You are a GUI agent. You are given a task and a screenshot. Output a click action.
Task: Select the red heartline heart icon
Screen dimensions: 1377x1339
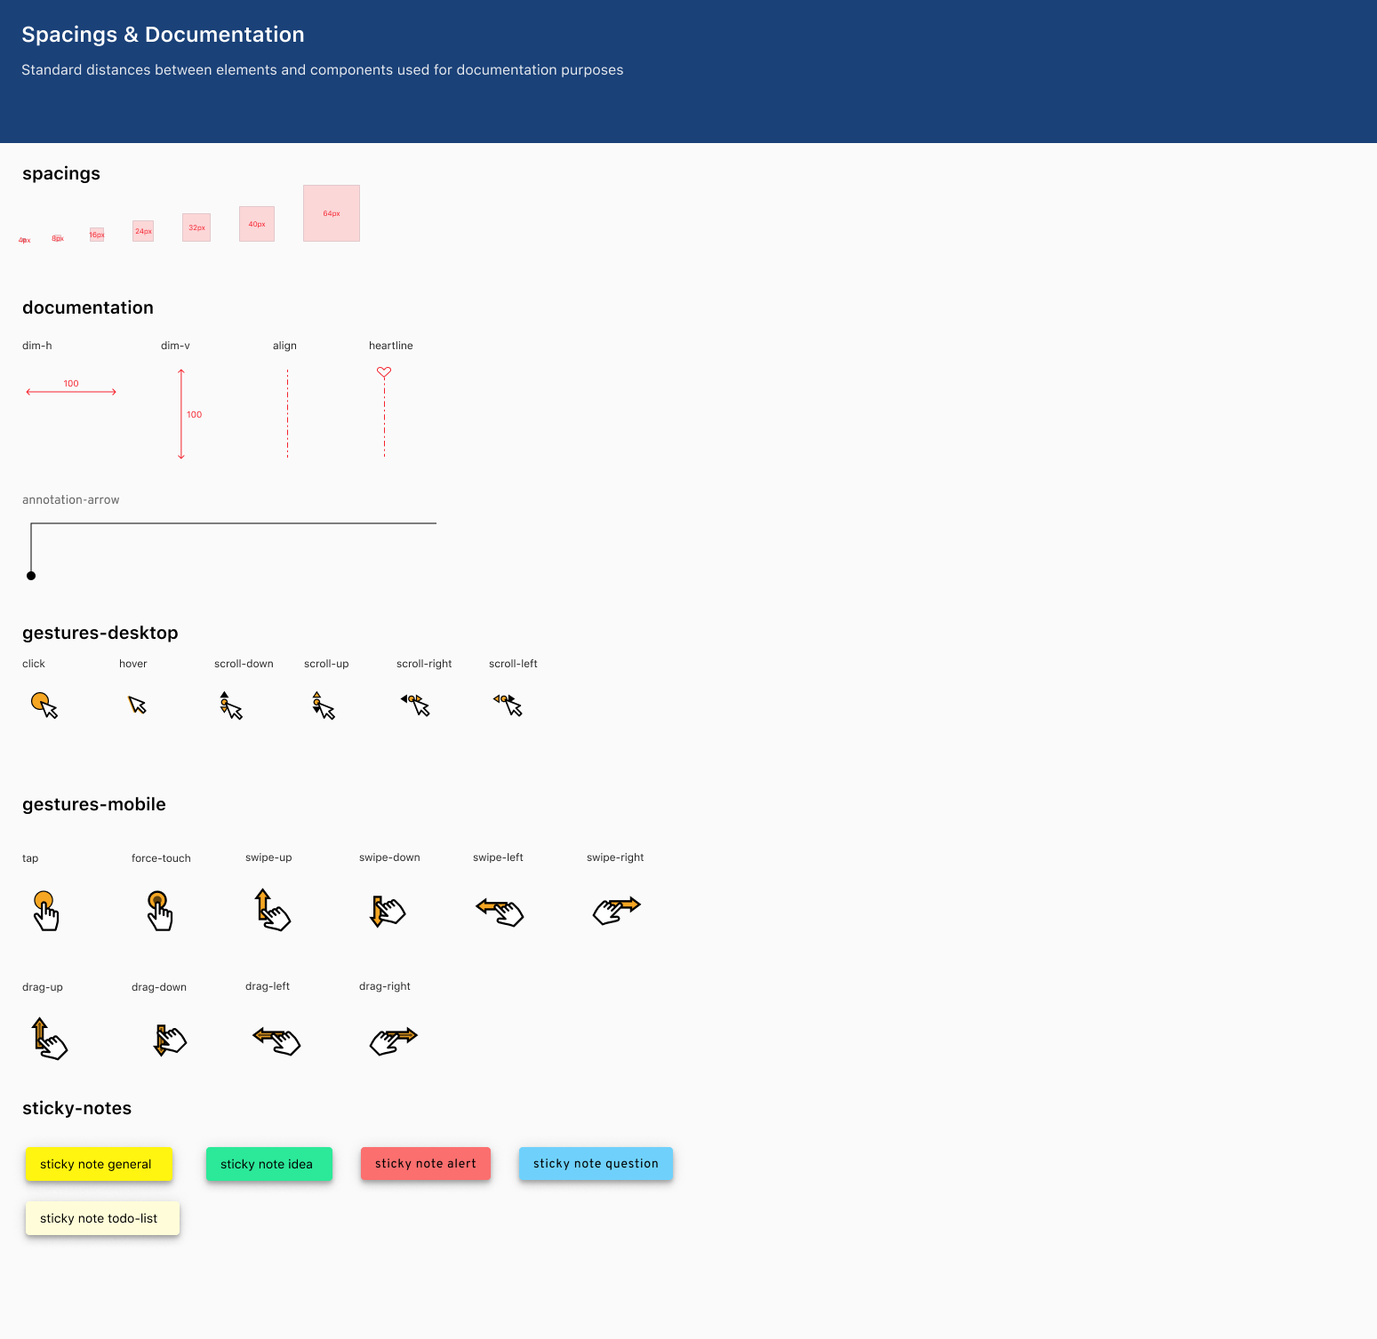pyautogui.click(x=384, y=372)
